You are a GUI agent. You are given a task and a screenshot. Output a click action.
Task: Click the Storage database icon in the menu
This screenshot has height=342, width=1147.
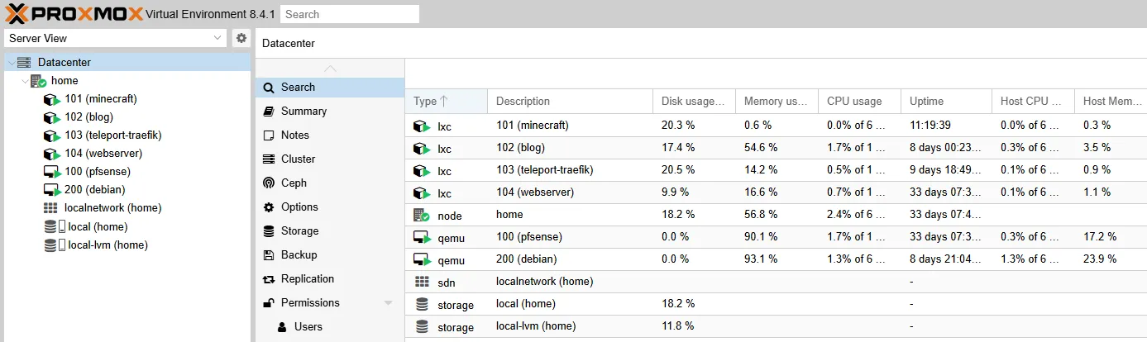pos(268,231)
